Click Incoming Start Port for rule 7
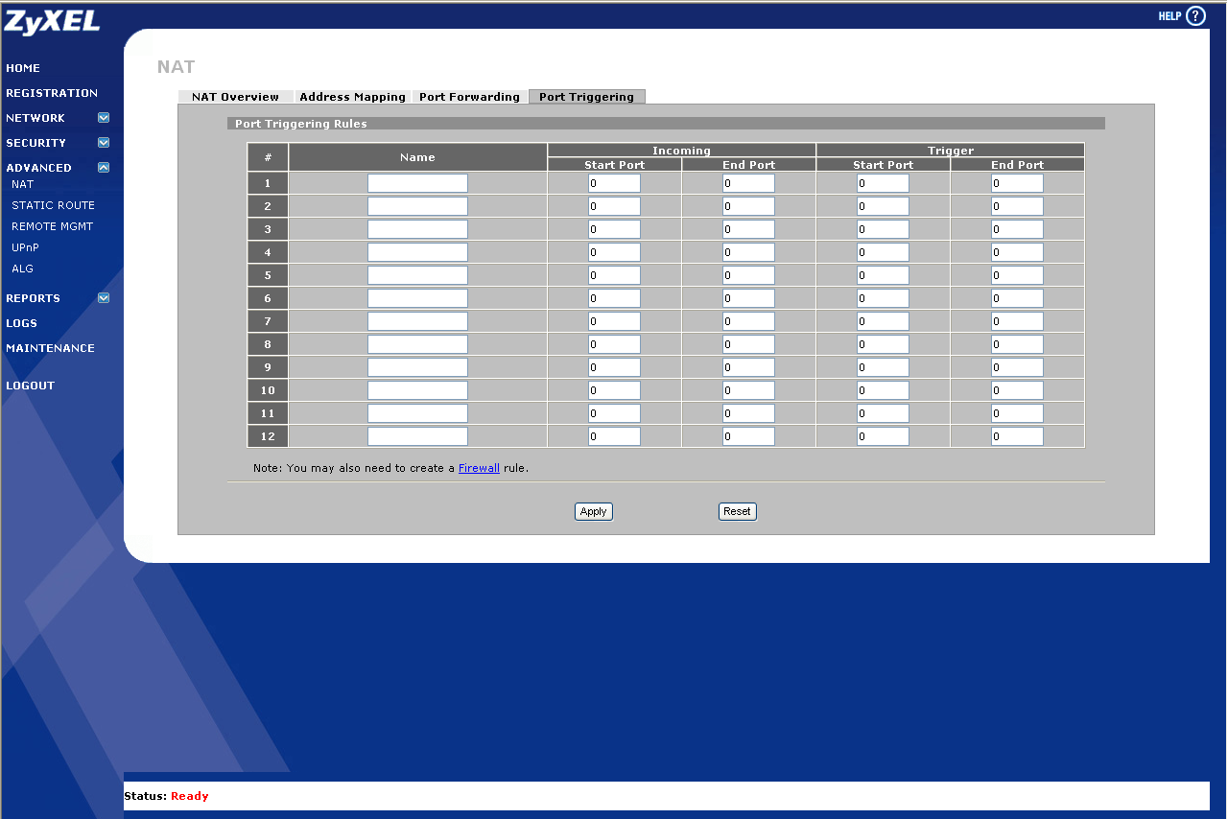 point(614,321)
